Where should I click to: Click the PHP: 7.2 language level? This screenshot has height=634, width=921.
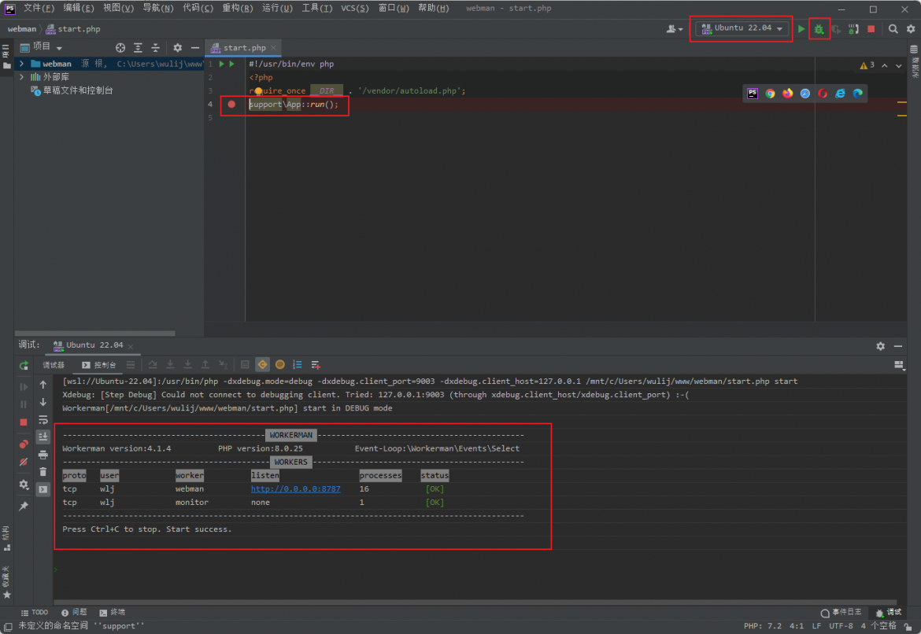(x=763, y=626)
